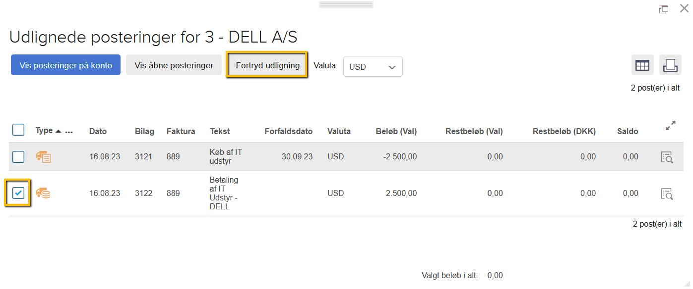Open the Valuta USD dropdown
The image size is (693, 289).
point(373,67)
